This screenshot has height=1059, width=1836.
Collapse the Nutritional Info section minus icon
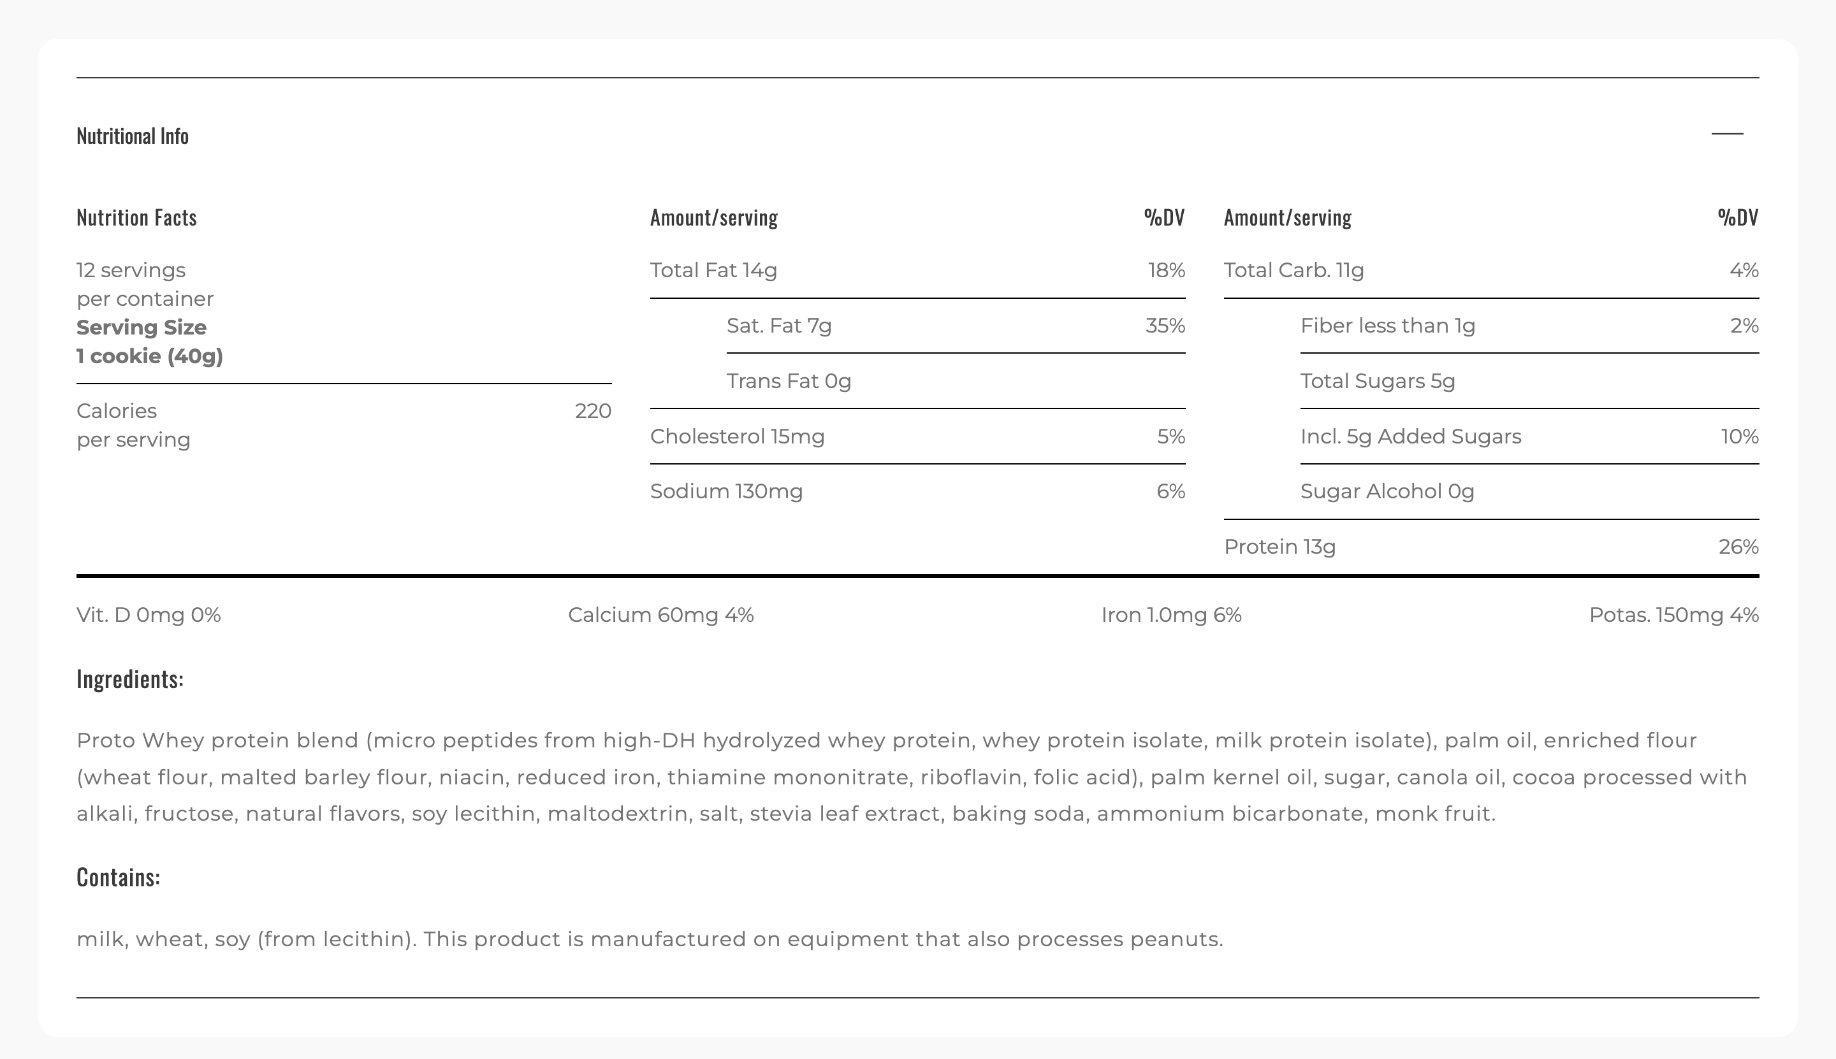tap(1727, 134)
